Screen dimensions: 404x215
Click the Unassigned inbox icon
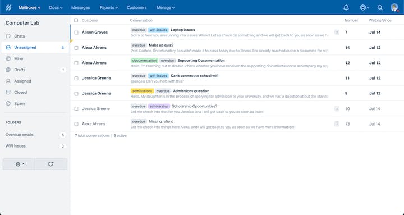click(8, 47)
